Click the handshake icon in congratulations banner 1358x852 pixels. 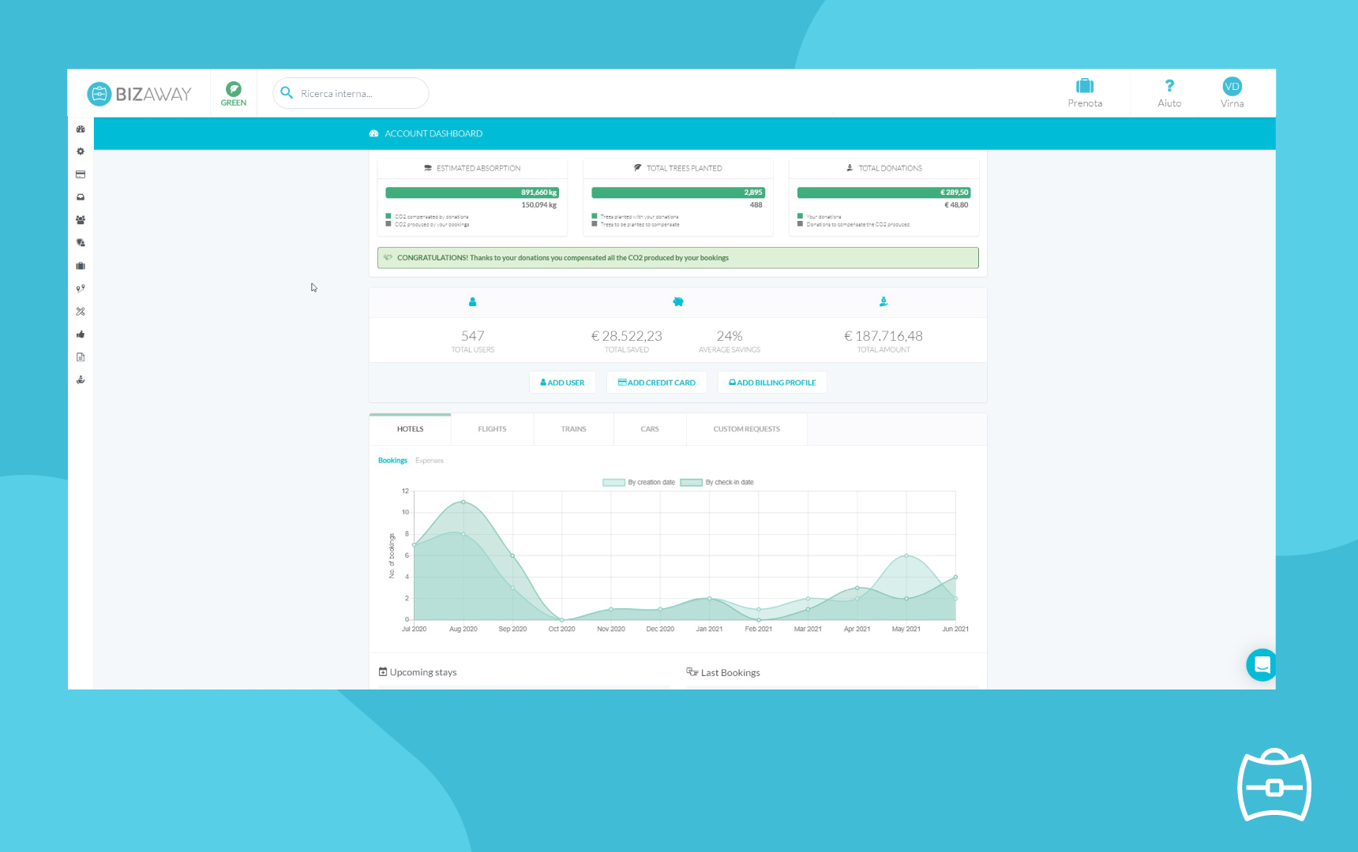pos(388,257)
